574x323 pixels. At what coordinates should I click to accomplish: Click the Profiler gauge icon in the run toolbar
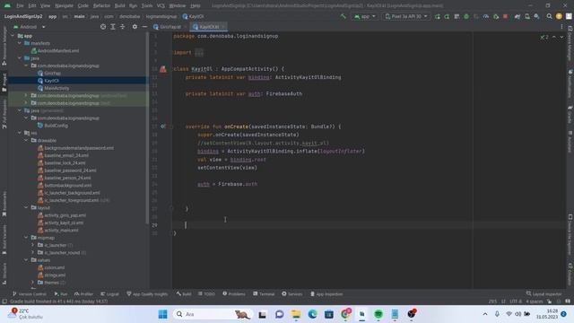click(x=486, y=16)
